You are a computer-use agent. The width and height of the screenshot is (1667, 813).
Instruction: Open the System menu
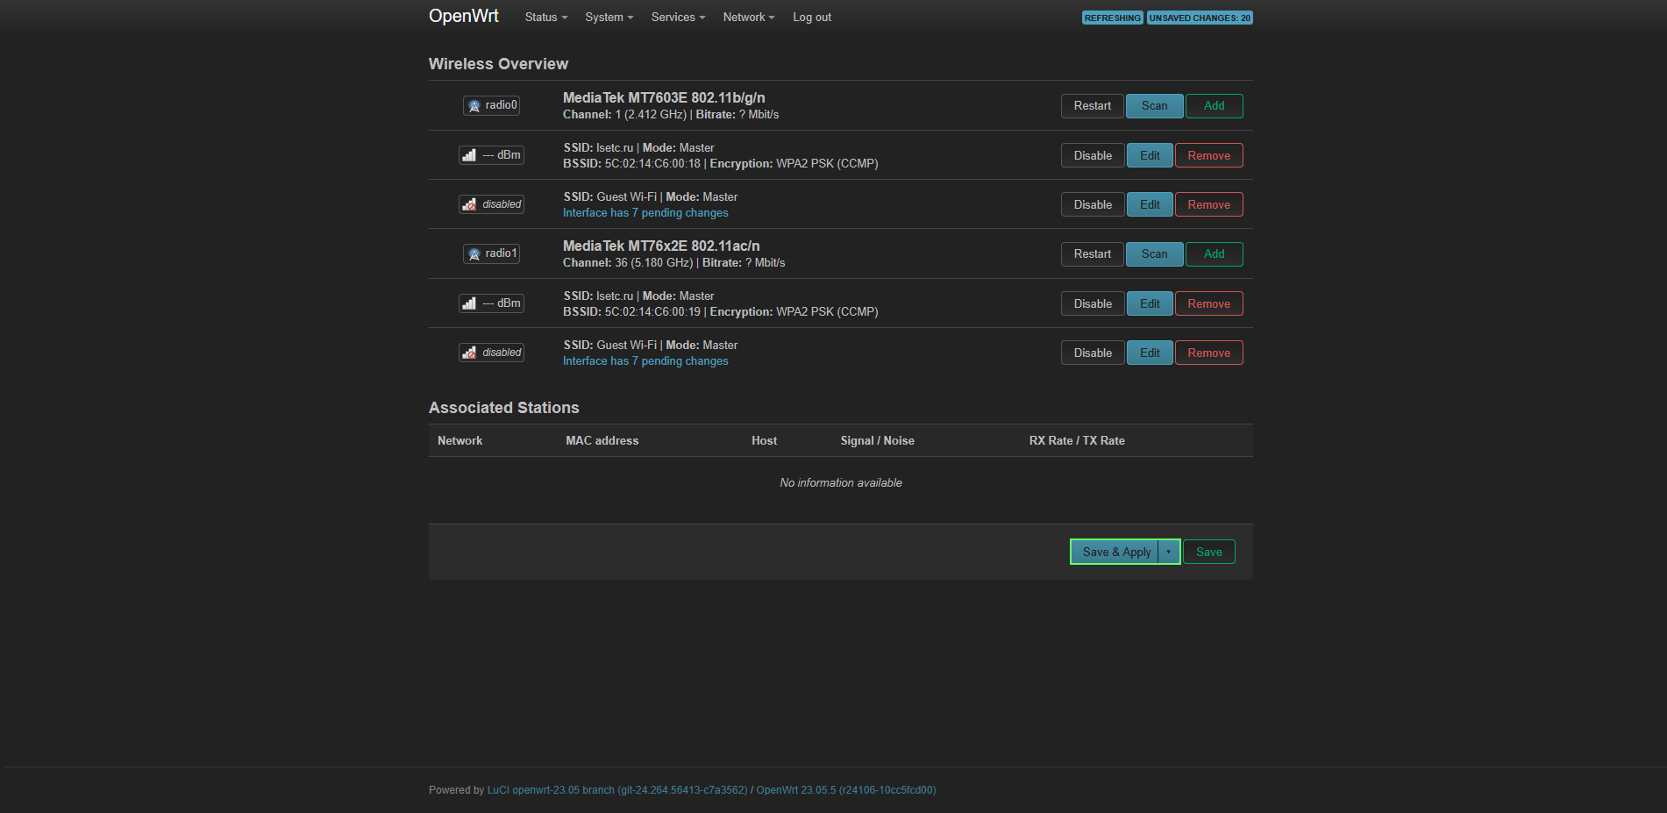tap(609, 18)
